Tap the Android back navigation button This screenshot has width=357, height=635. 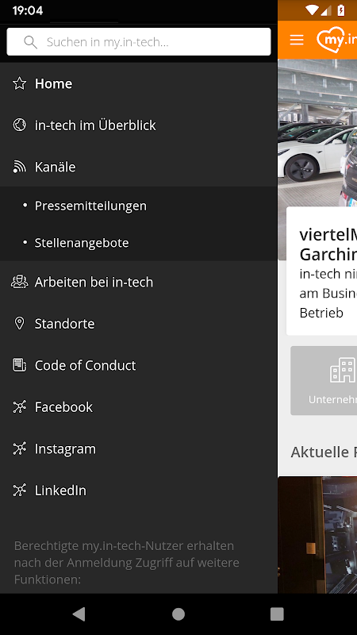[x=79, y=614]
